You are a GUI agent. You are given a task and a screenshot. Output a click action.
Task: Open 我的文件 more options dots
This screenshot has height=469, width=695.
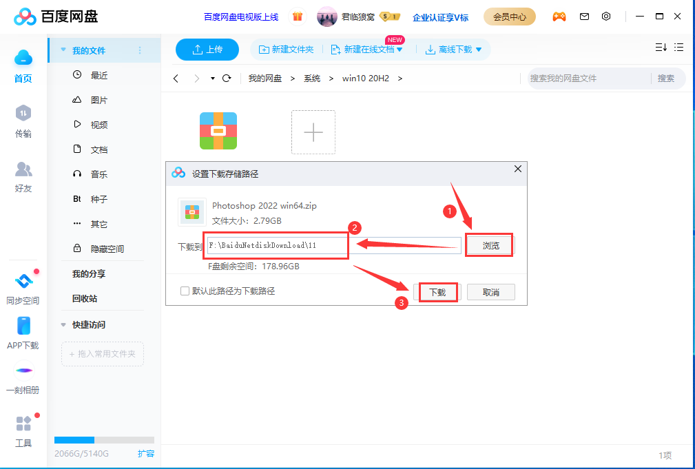[x=140, y=50]
